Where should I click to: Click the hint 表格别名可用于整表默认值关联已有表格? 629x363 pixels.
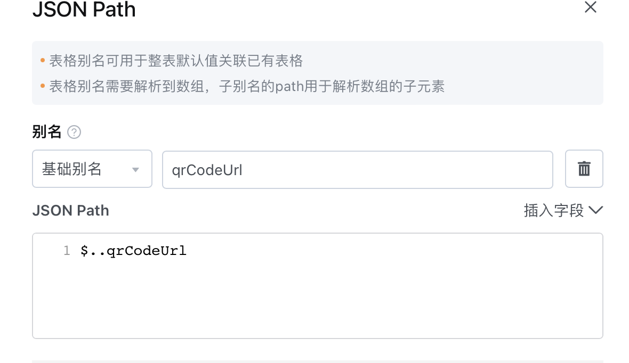click(x=176, y=61)
